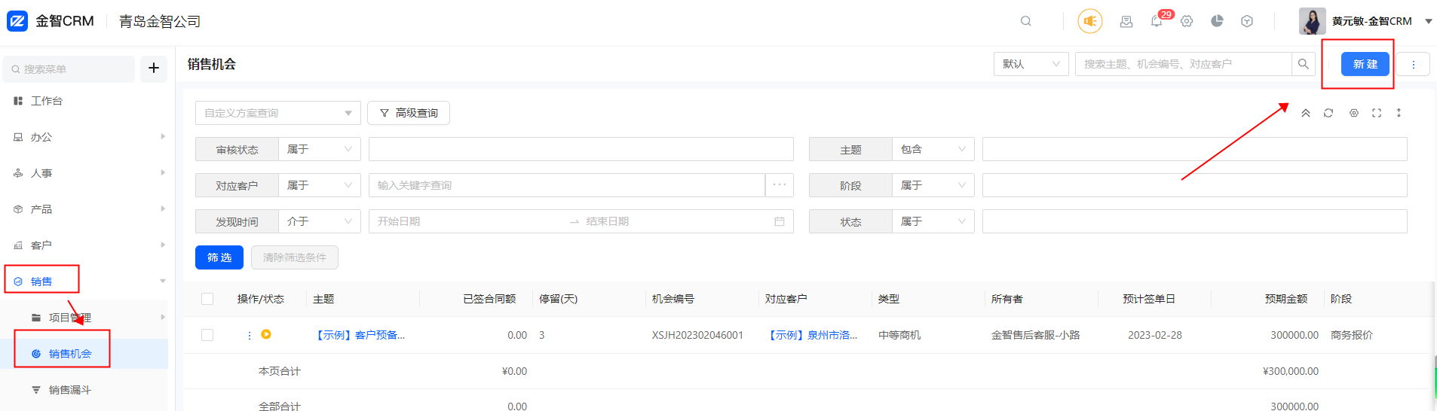
Task: Expand the 黄元敏-金智CRM account dropdown arrow
Action: pos(1428,21)
